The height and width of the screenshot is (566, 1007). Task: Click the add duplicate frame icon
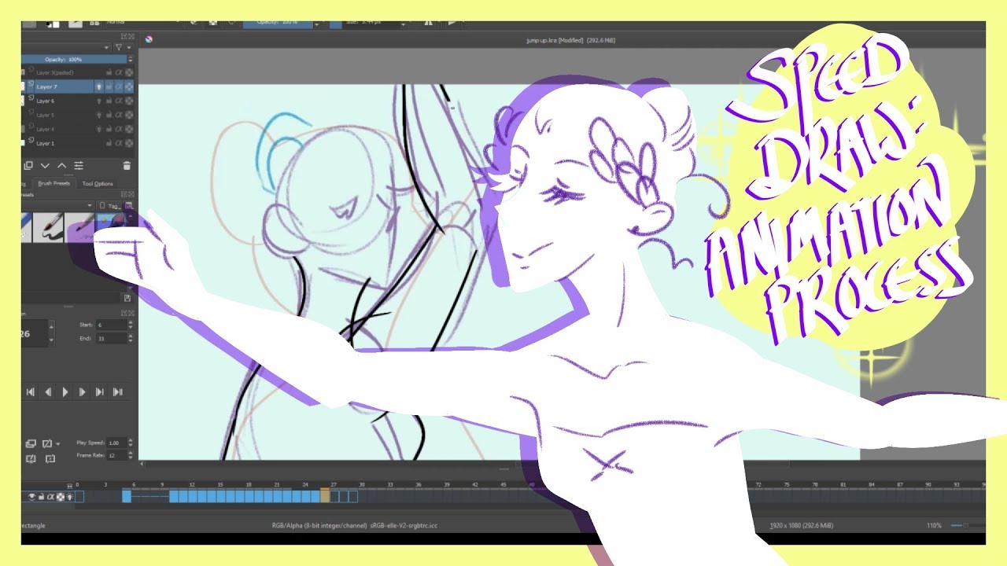click(31, 443)
